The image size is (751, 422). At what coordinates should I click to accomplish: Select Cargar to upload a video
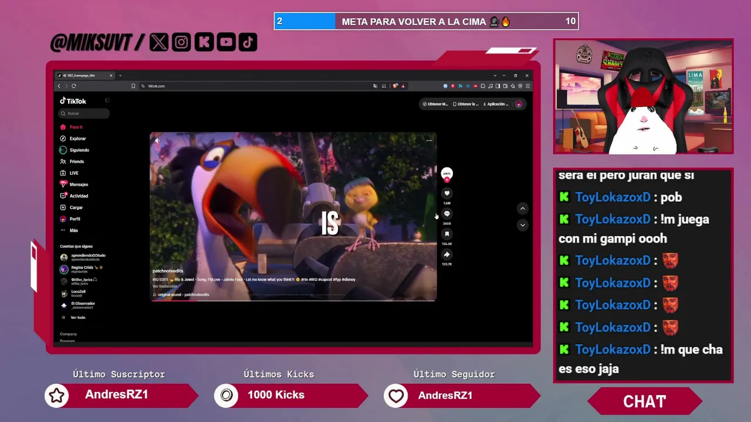(x=72, y=207)
